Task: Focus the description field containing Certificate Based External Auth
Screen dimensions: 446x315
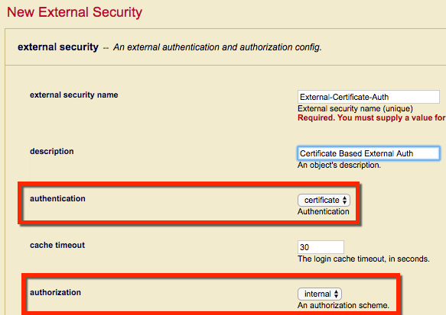Action: [x=368, y=153]
